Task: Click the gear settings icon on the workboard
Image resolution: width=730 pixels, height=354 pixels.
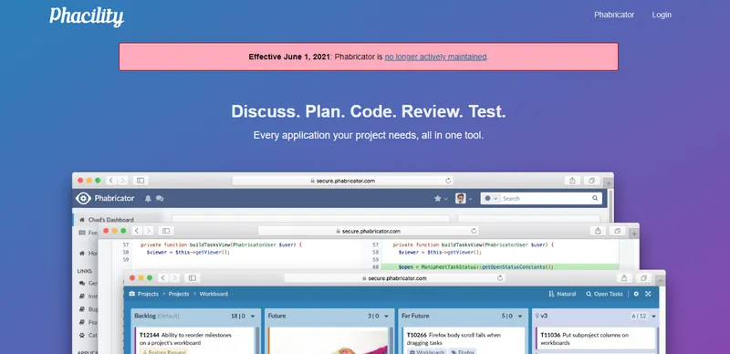Action: click(x=636, y=294)
